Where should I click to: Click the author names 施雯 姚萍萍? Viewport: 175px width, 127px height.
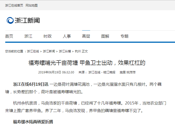[x=128, y=72]
